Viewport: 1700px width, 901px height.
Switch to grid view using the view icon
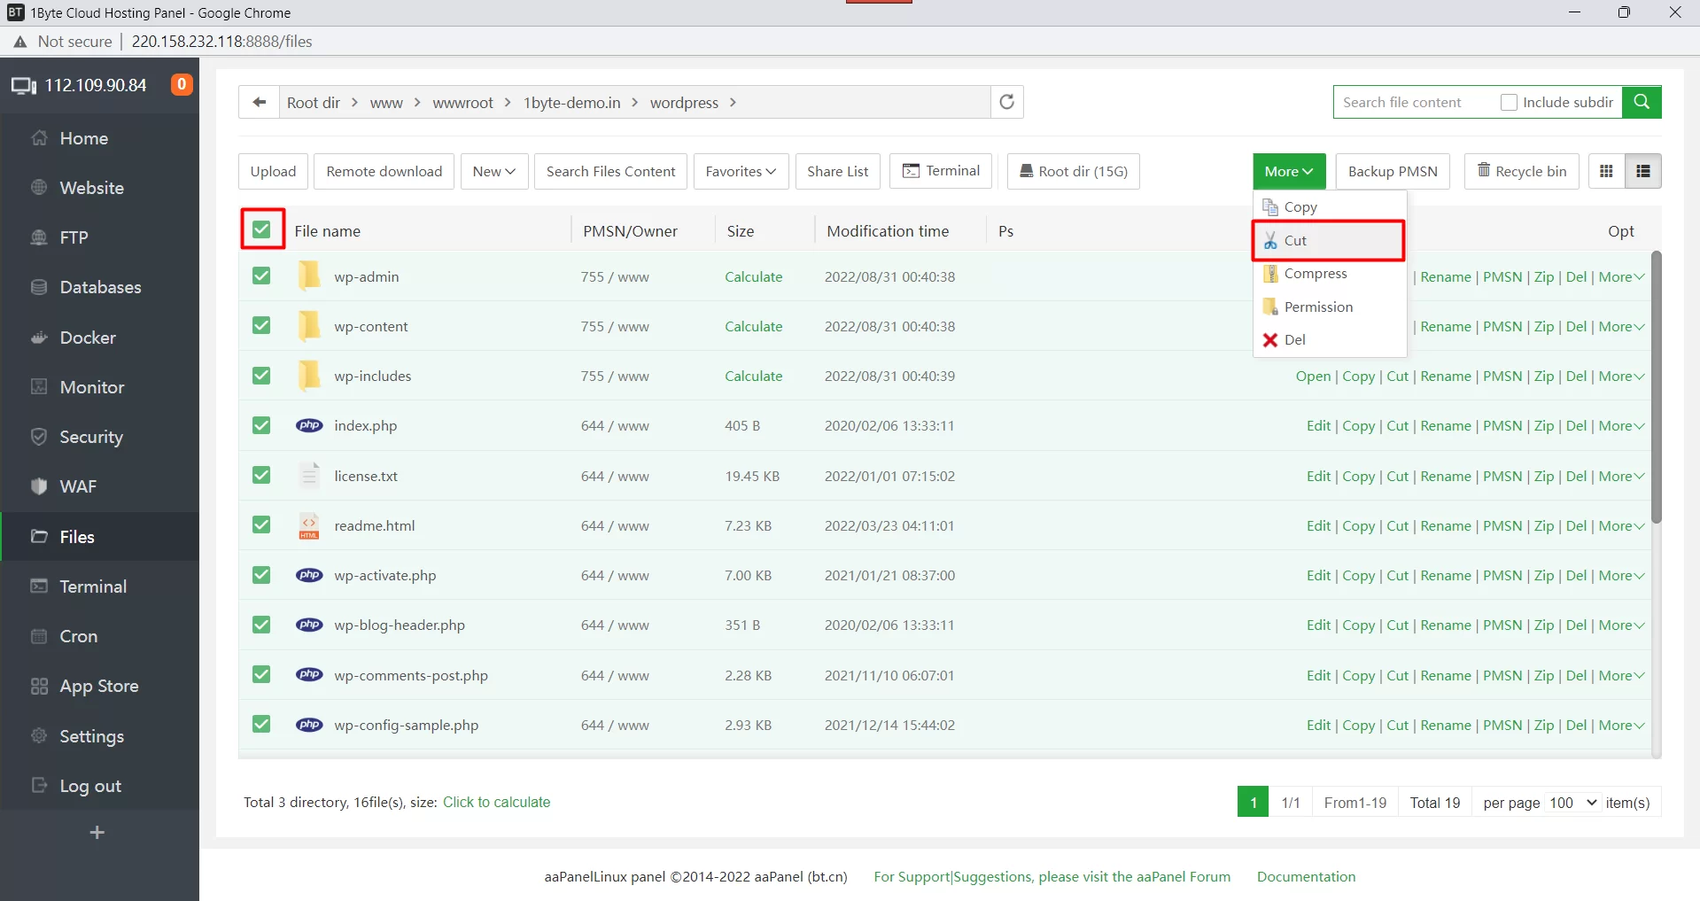coord(1605,171)
